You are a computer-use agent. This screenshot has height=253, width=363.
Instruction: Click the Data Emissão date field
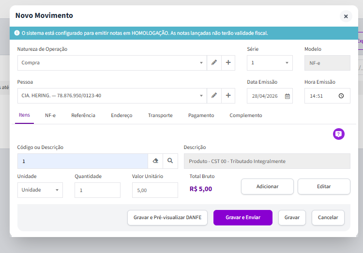pos(270,96)
